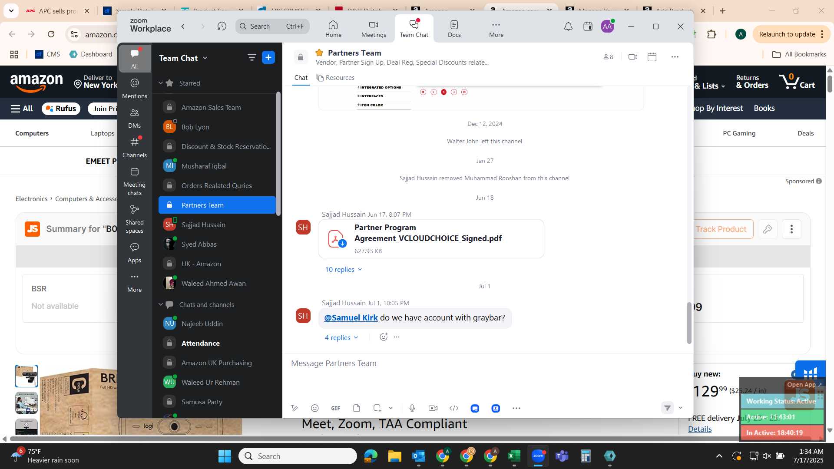Open send options dropdown arrow
Image resolution: width=834 pixels, height=469 pixels.
680,408
